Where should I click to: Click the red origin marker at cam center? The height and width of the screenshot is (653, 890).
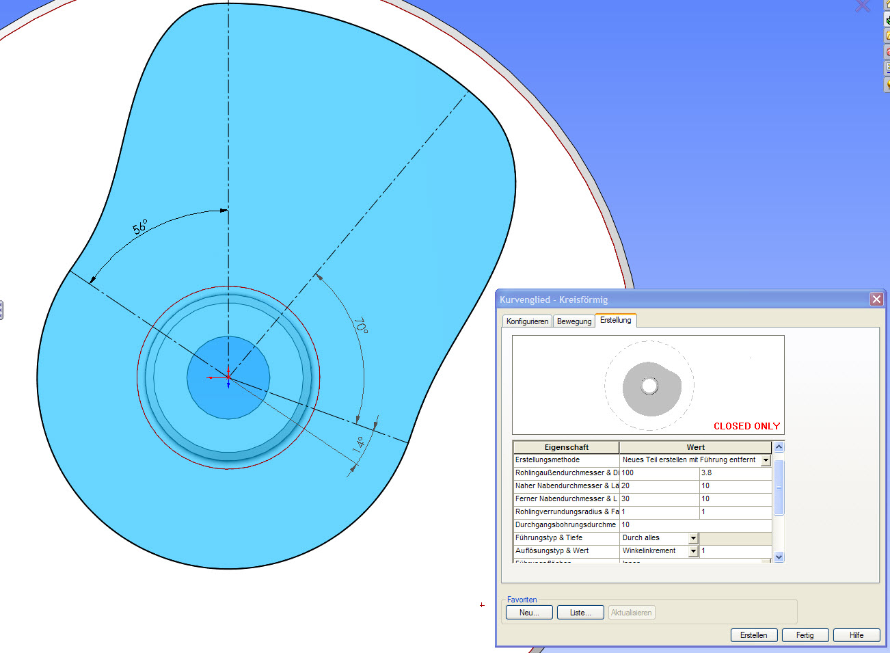click(228, 377)
